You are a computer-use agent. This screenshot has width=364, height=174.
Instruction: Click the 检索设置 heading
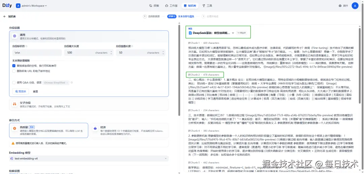14,171
